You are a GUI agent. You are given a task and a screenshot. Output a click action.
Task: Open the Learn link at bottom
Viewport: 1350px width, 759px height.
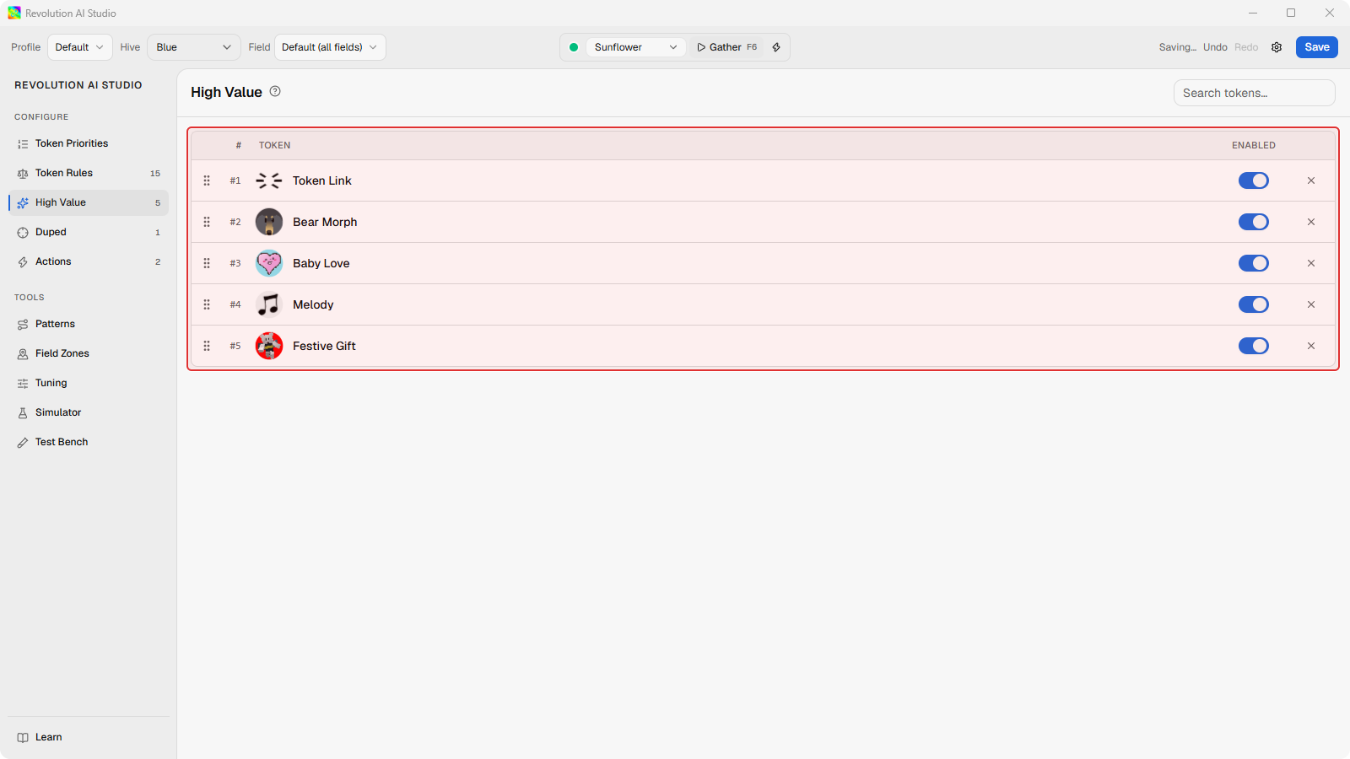pos(89,737)
